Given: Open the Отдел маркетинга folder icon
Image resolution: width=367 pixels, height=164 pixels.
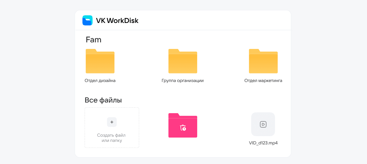Looking at the screenshot, I should [263, 63].
